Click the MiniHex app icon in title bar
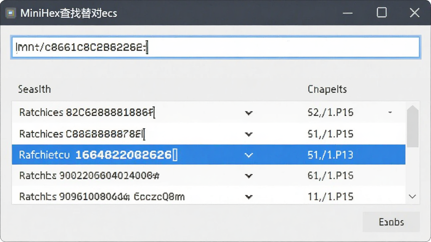431x242 pixels. pyautogui.click(x=11, y=13)
